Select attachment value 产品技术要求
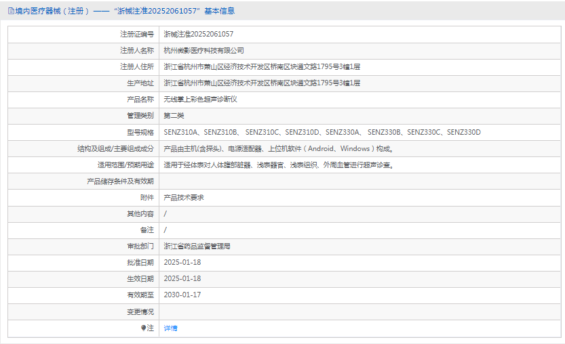This screenshot has width=565, height=344. (184, 198)
